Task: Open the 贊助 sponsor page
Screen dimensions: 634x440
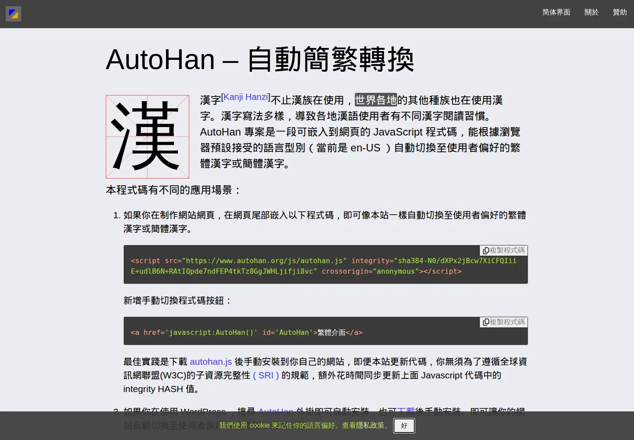Action: (x=619, y=12)
